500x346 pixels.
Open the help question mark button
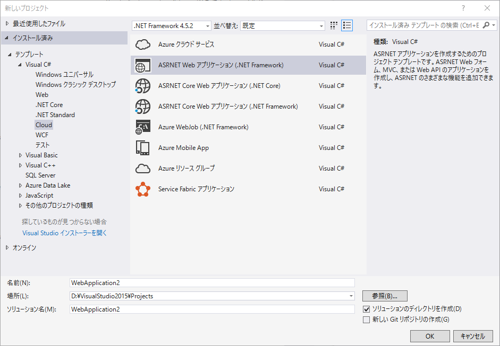(463, 8)
